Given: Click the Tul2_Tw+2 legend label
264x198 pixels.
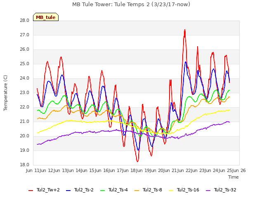Looking at the screenshot, I should tap(48, 190).
